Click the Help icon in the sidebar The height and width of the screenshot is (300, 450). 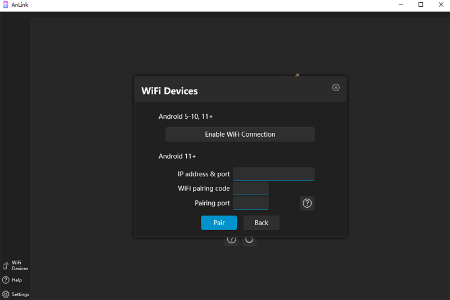pos(6,280)
